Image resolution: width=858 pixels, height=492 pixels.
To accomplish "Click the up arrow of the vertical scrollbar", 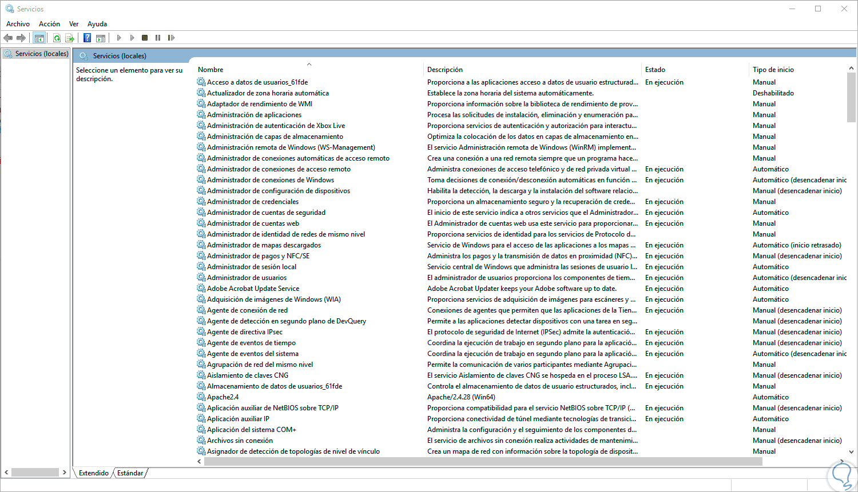I will pyautogui.click(x=852, y=69).
